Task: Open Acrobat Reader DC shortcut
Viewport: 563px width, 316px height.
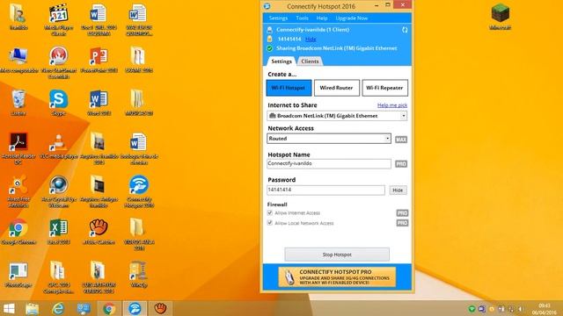Action: [18, 147]
